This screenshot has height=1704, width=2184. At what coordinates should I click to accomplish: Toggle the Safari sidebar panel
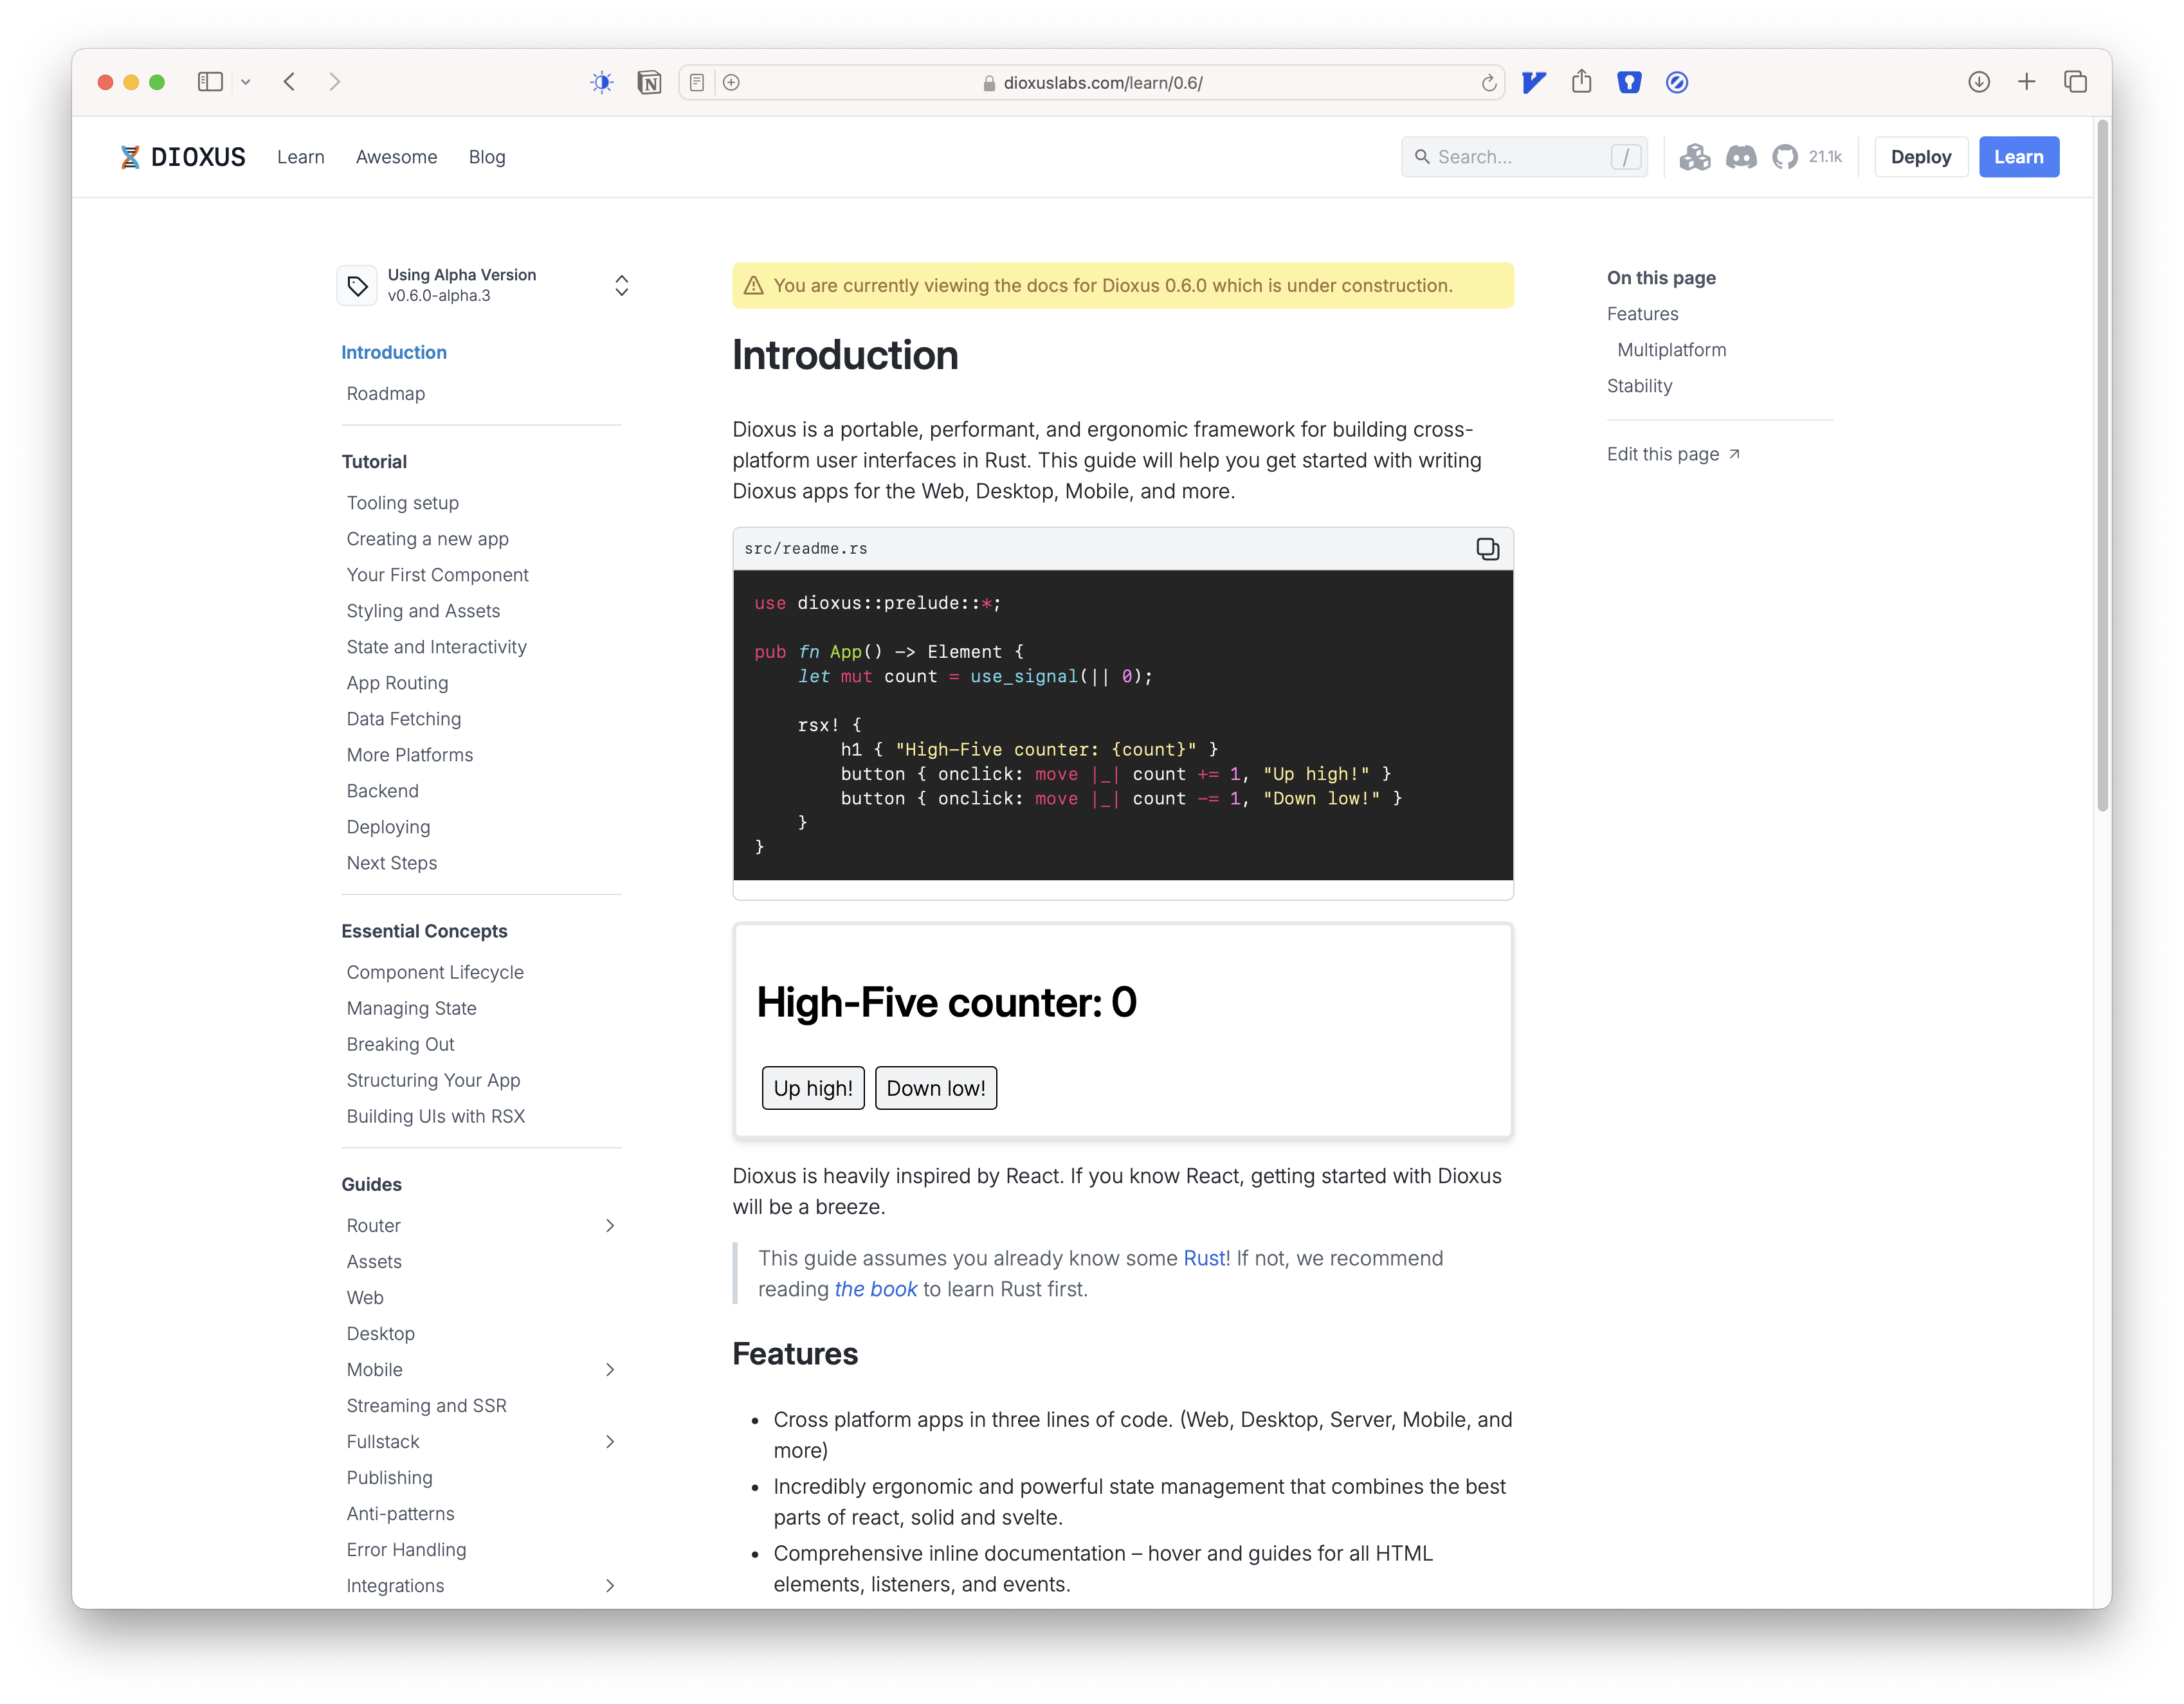[x=210, y=82]
